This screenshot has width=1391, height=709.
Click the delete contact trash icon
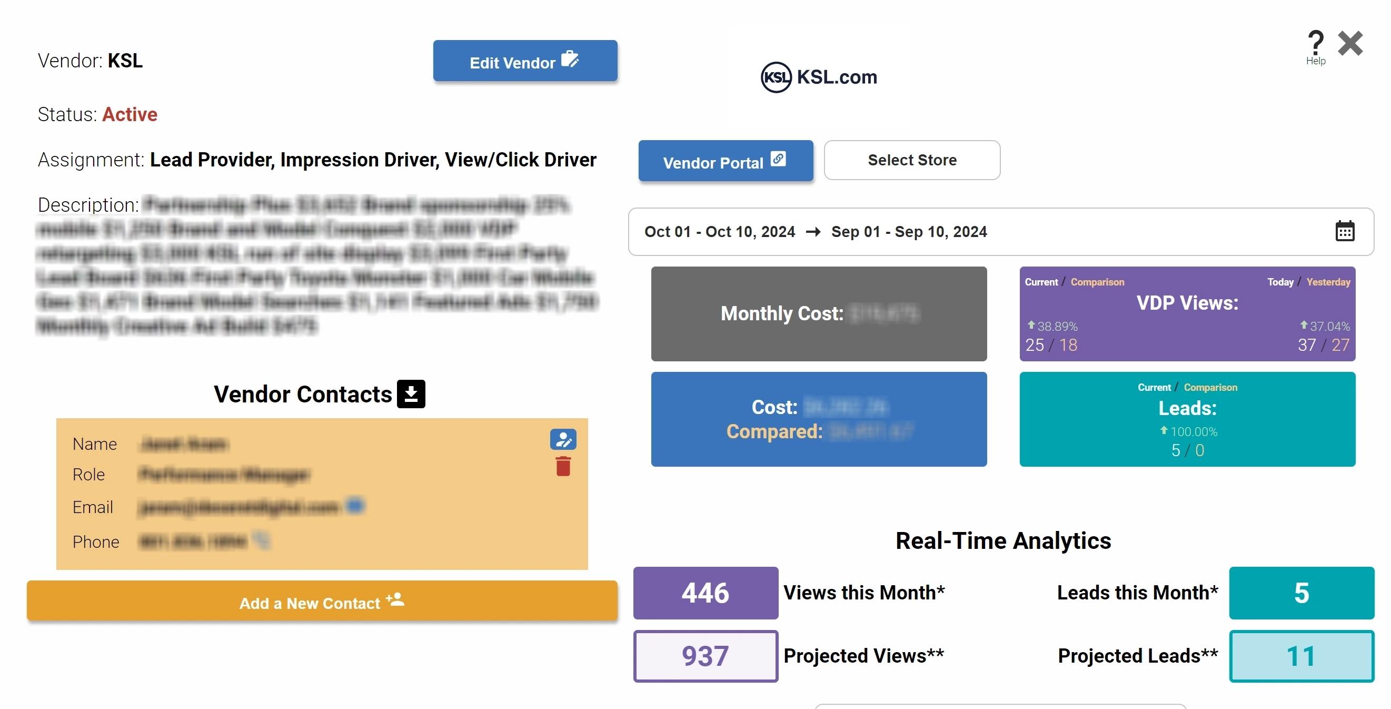tap(563, 470)
